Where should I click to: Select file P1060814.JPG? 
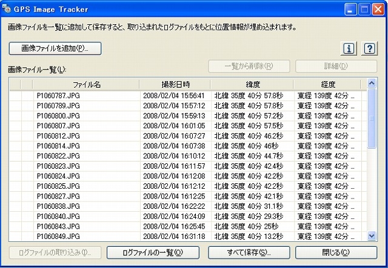(58, 146)
